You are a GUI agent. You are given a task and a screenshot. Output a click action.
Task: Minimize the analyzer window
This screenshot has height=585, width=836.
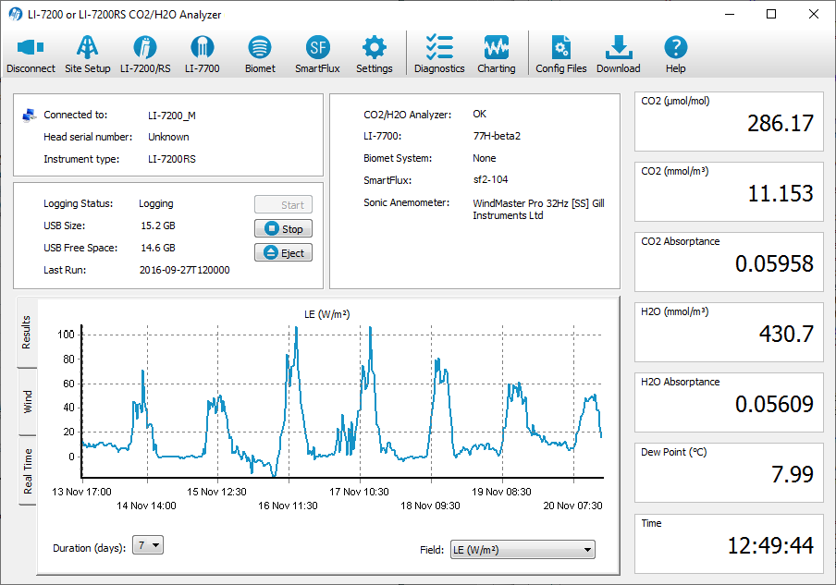coord(730,15)
